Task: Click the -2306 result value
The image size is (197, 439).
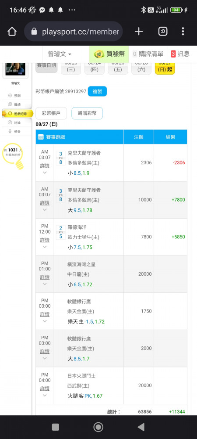Action: pyautogui.click(x=178, y=163)
